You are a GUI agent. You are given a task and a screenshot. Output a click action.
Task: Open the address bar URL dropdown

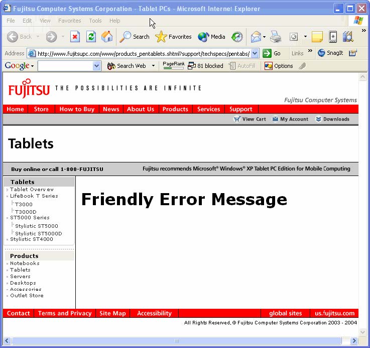255,53
